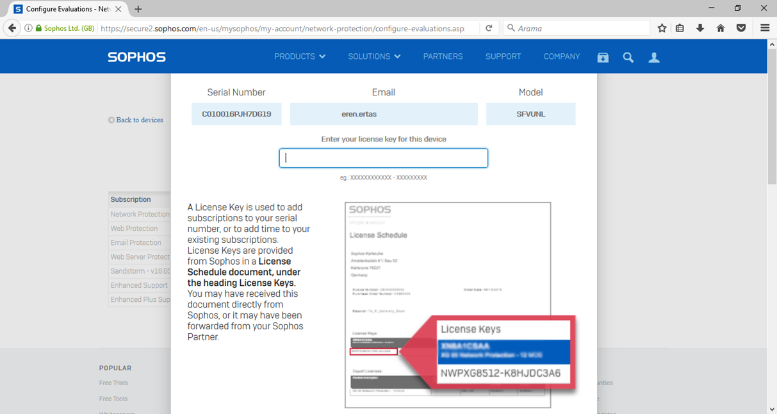The image size is (777, 414).
Task: Open site information icon in address bar
Action: [28, 28]
